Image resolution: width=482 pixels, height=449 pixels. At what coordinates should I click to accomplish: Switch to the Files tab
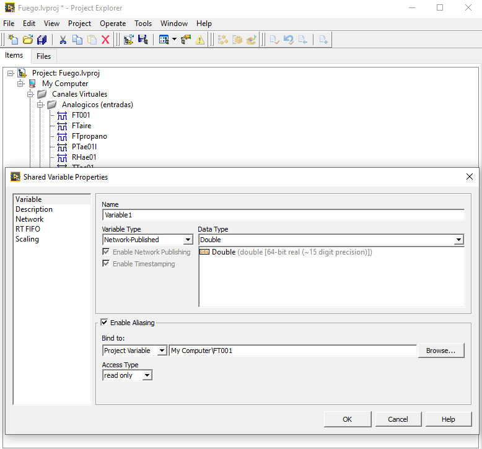[43, 56]
